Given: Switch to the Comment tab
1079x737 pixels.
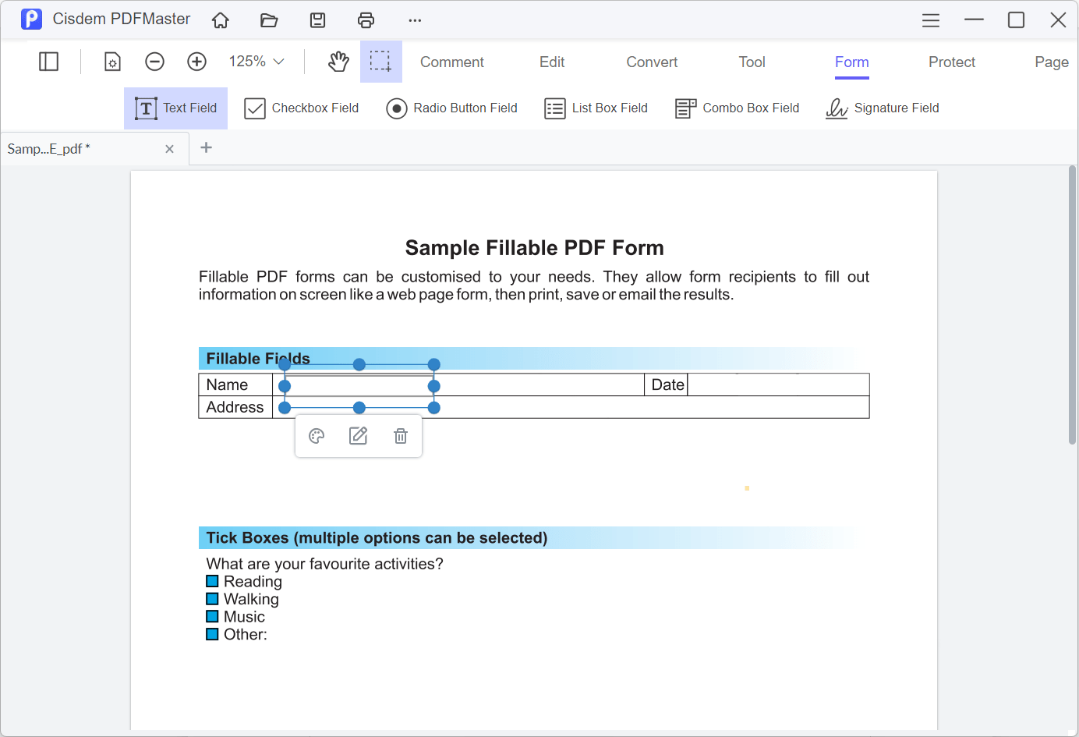Looking at the screenshot, I should (452, 62).
